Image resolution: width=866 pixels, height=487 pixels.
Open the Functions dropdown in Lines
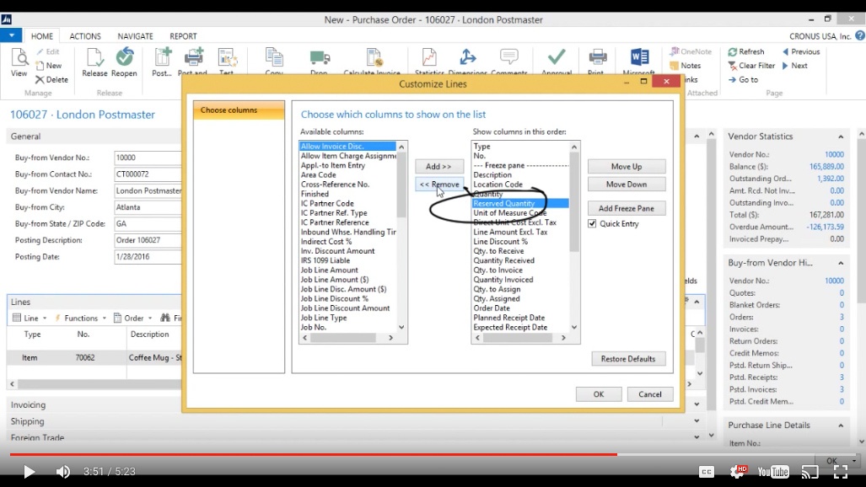pos(80,318)
